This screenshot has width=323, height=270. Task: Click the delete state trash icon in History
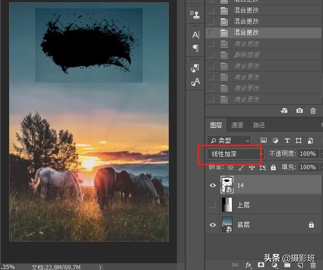tap(313, 111)
